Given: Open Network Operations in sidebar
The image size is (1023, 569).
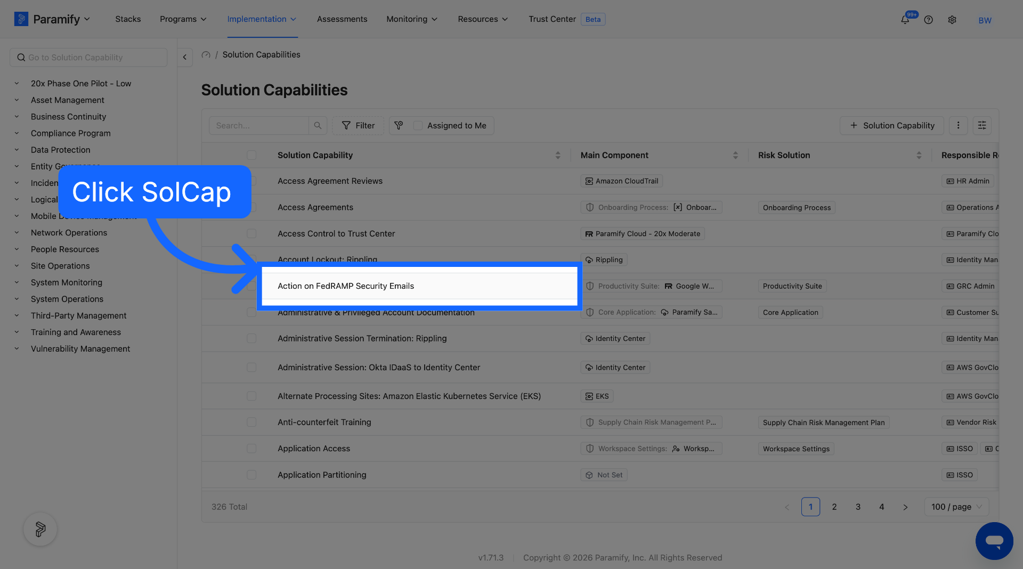Looking at the screenshot, I should 69,233.
